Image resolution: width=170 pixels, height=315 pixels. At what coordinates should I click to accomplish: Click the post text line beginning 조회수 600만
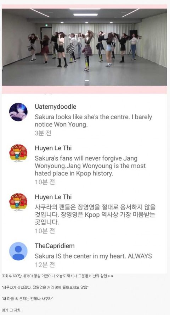(57, 276)
